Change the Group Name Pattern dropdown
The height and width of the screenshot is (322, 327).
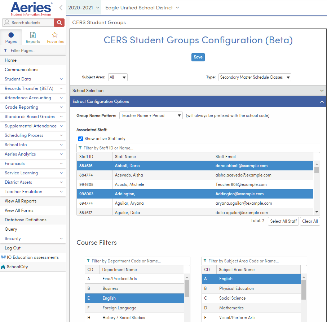151,115
